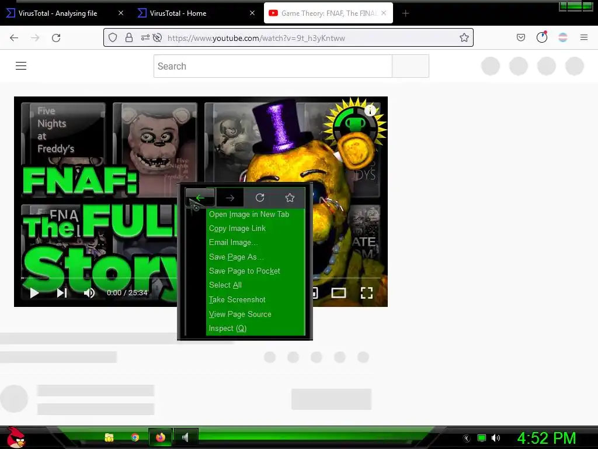The width and height of the screenshot is (598, 449).
Task: Click the 0:00 / 25:34 time display
Action: (127, 293)
